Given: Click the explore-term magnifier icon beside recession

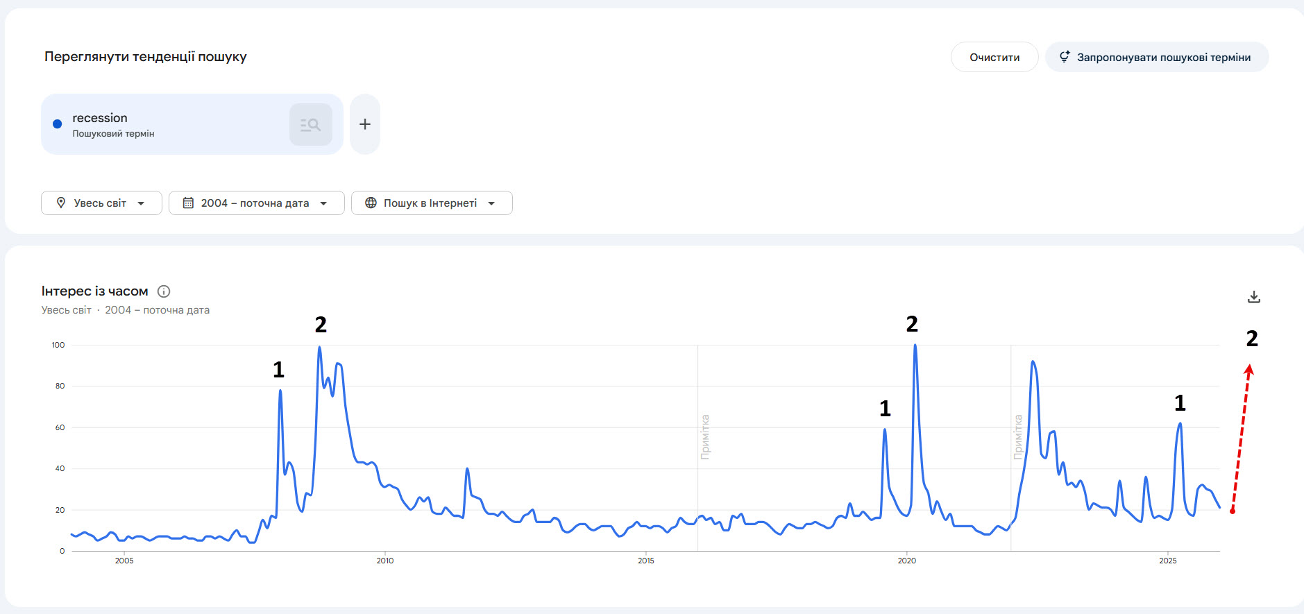Looking at the screenshot, I should [310, 125].
